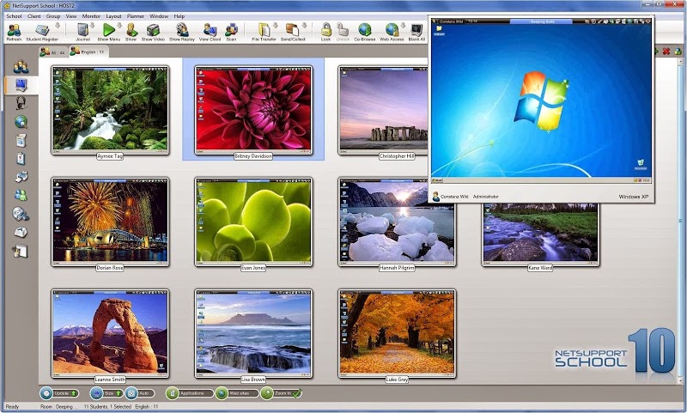This screenshot has width=687, height=413.
Task: Click the Update frequency button
Action: (59, 393)
